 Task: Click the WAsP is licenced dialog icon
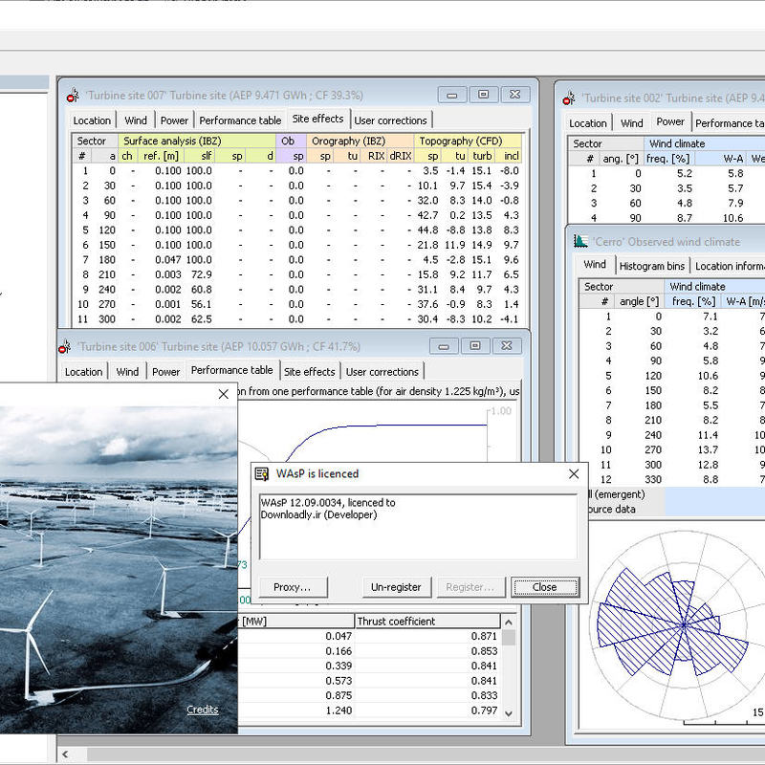[x=262, y=473]
